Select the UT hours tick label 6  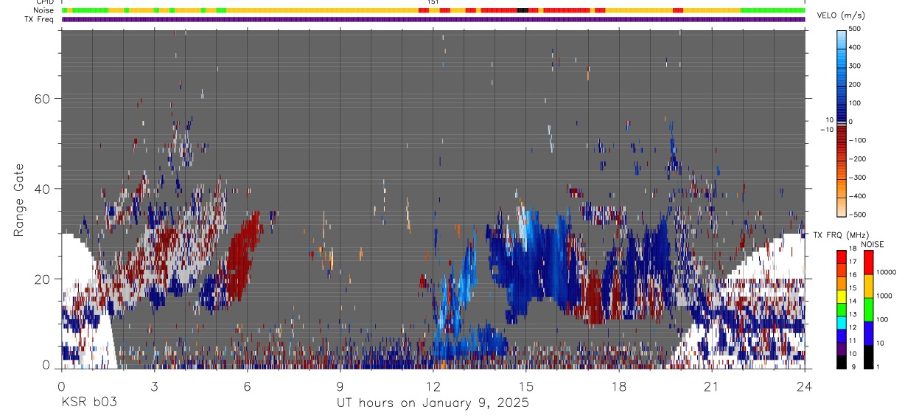click(247, 386)
